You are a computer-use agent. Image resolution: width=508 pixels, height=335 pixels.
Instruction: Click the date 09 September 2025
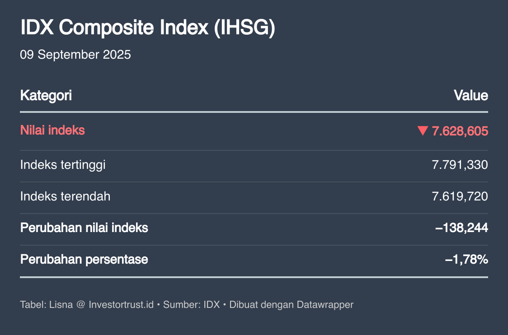[x=75, y=54]
